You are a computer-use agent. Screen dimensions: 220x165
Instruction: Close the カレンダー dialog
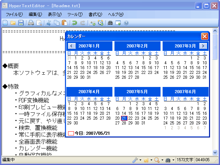pyautogui.click(x=205, y=36)
